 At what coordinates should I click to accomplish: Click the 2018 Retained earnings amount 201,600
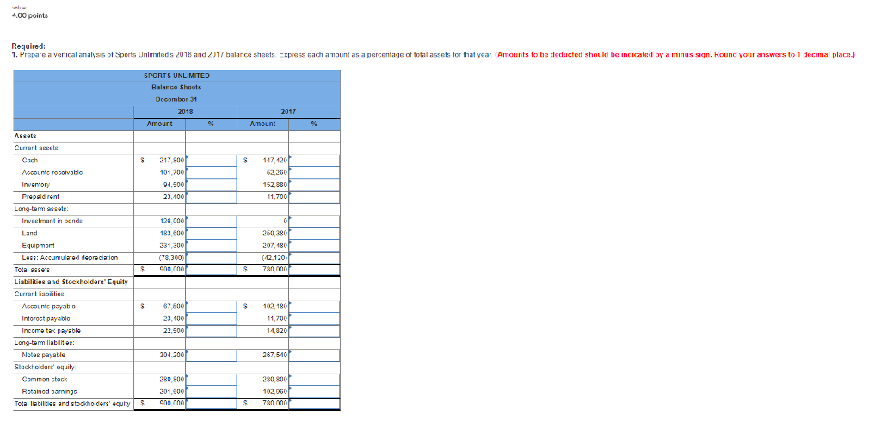(x=172, y=392)
